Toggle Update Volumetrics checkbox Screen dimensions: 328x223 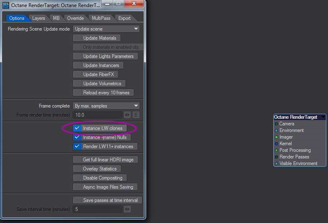pos(99,84)
